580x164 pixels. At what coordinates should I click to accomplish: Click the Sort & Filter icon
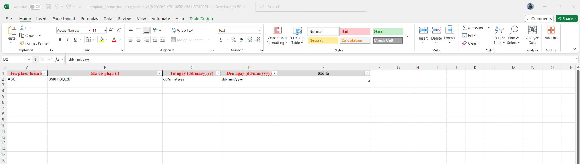tap(499, 30)
